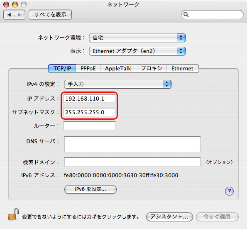Click the search magnifier icon
247x229 pixels.
click(186, 14)
